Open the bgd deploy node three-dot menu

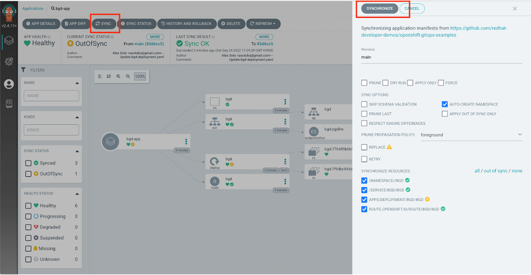[285, 162]
